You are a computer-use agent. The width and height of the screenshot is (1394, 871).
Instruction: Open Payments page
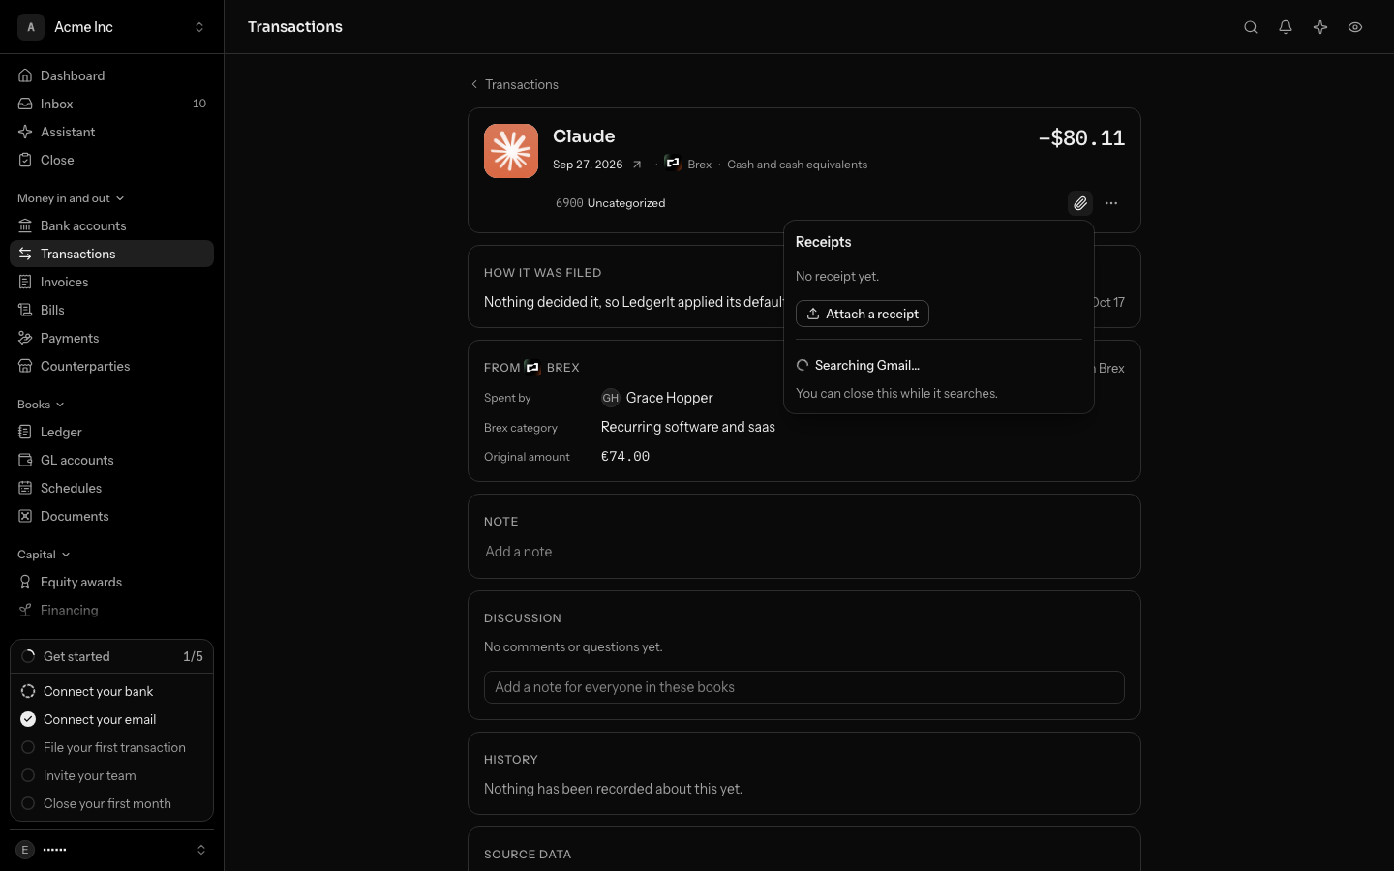(111, 338)
